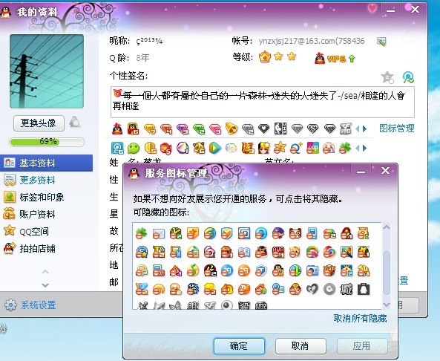Click sidebar down chevron below 拍拍店铺

tap(45, 285)
